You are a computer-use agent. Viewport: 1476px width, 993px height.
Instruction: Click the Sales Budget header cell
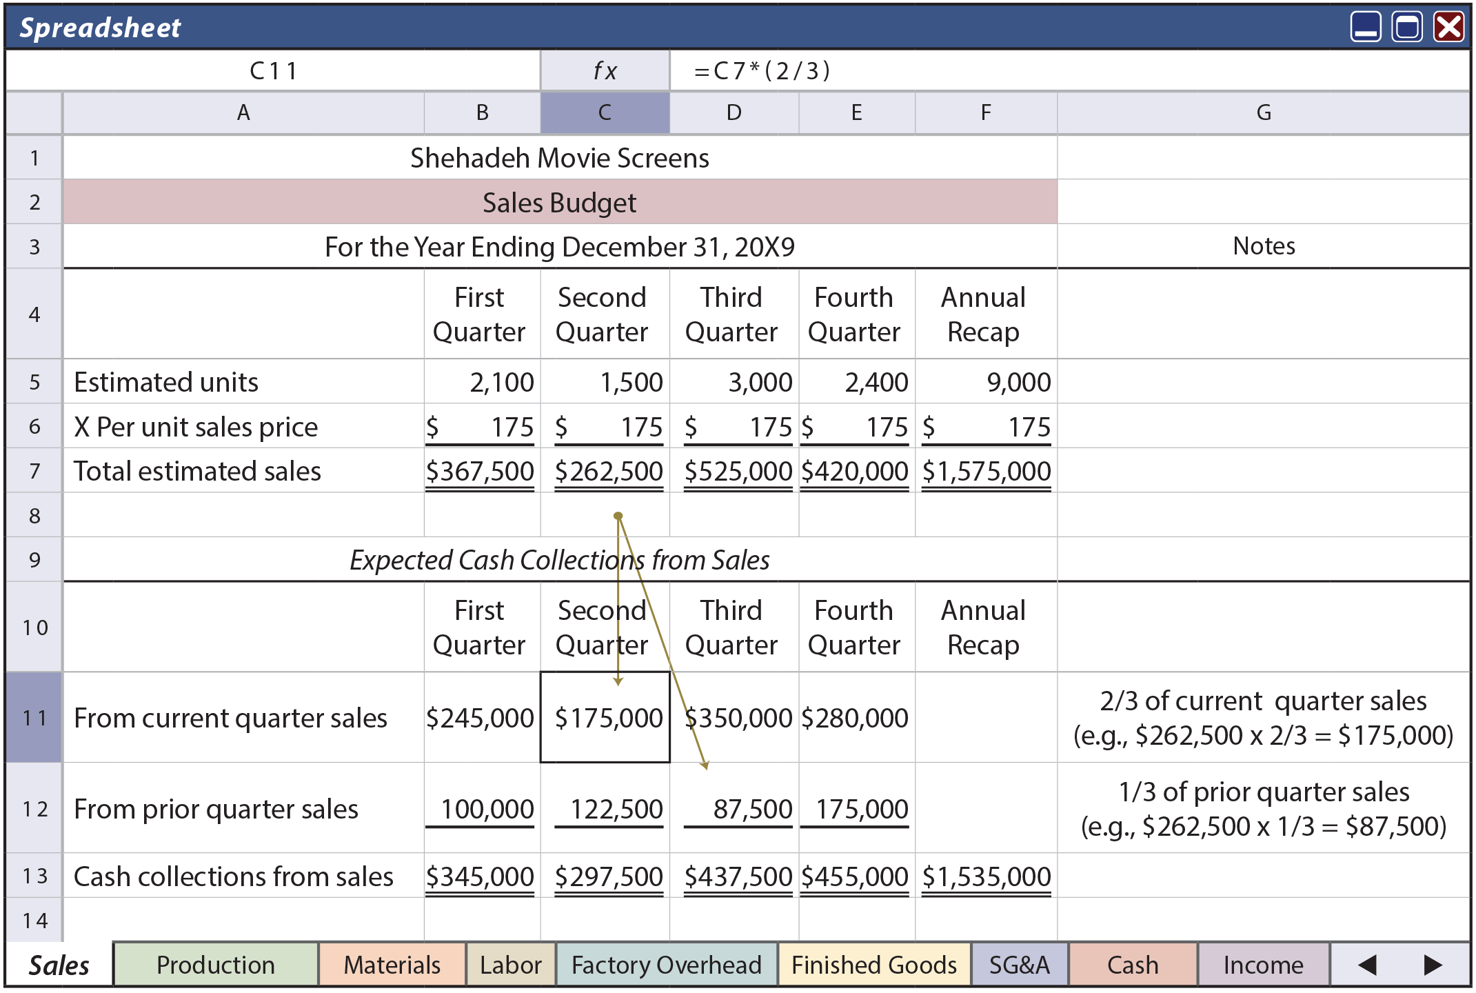pos(560,202)
